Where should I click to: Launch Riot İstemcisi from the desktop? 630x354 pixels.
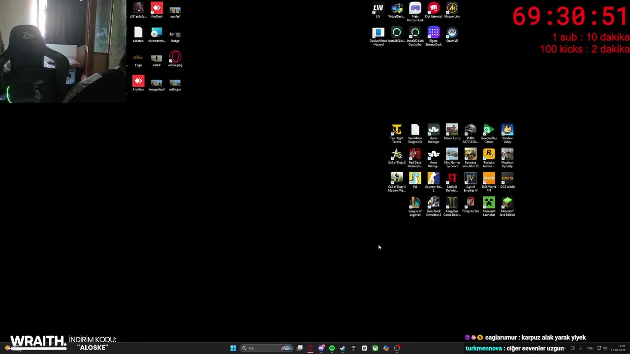434,10
